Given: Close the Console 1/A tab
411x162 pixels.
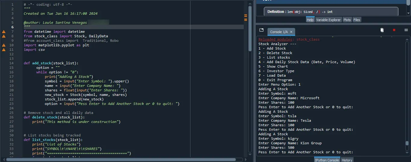Looking at the screenshot, I should (291, 32).
